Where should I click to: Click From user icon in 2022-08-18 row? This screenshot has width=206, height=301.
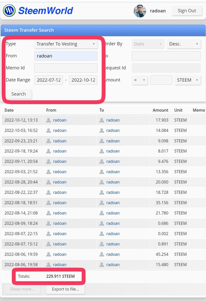click(49, 203)
